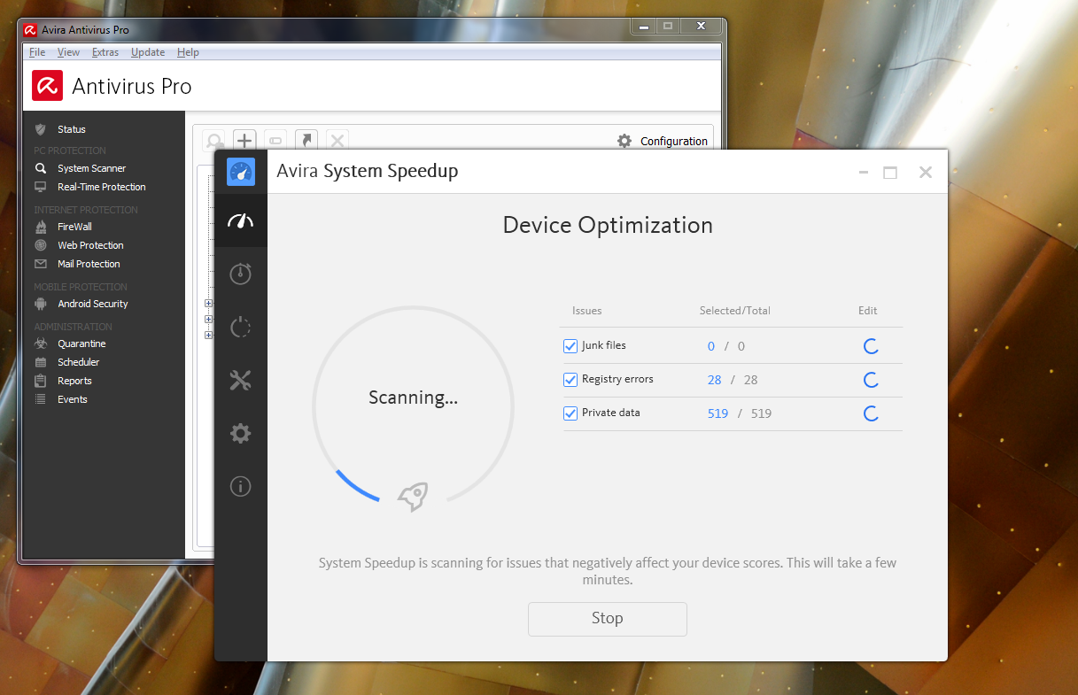Open the info section in Speedup sidebar
The height and width of the screenshot is (695, 1078).
240,486
